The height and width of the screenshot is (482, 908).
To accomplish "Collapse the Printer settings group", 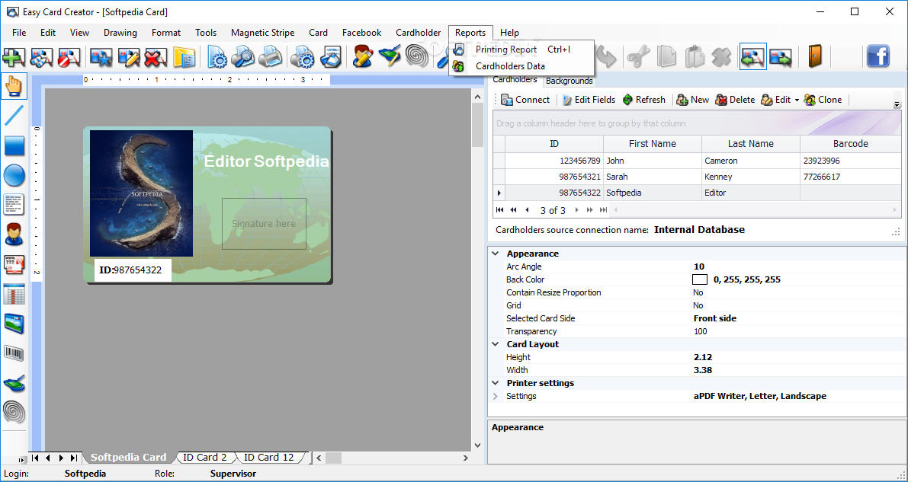I will 495,383.
